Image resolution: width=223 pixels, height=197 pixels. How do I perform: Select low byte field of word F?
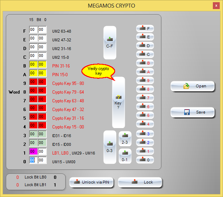click(x=42, y=30)
